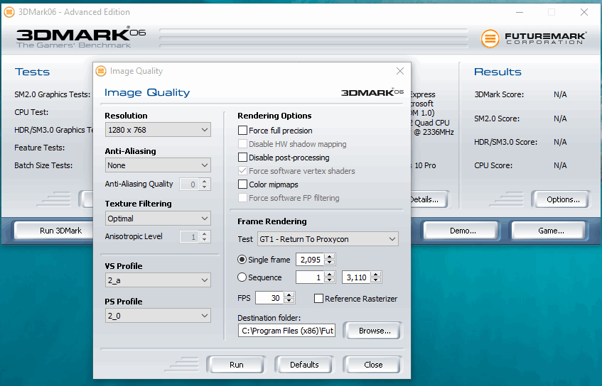This screenshot has width=602, height=386.
Task: Click the Futuremark orange logo icon
Action: [x=490, y=39]
